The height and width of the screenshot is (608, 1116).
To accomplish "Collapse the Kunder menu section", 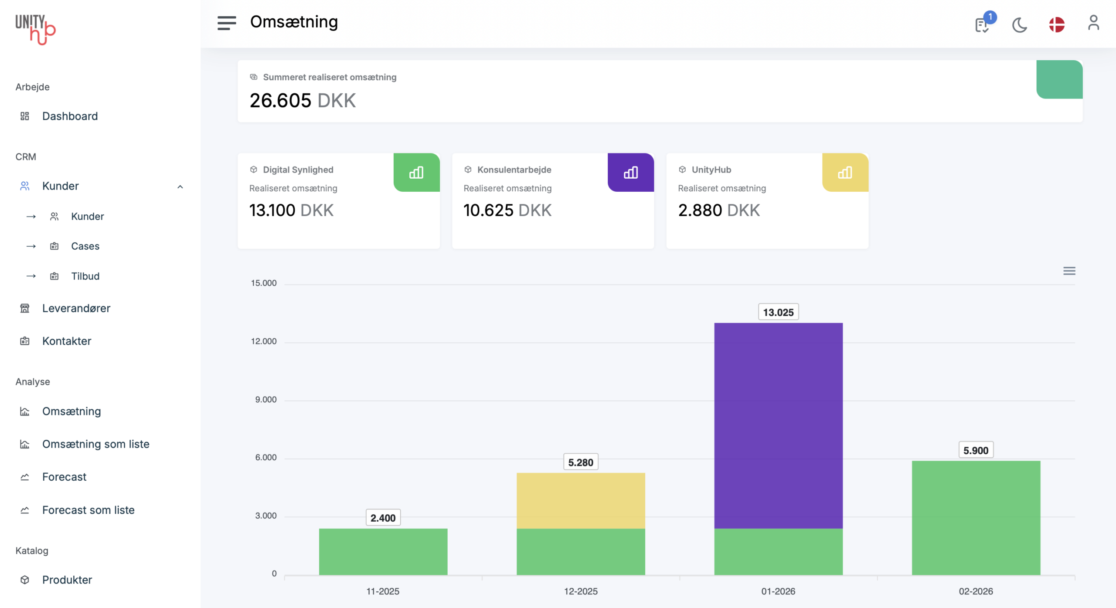I will [180, 187].
